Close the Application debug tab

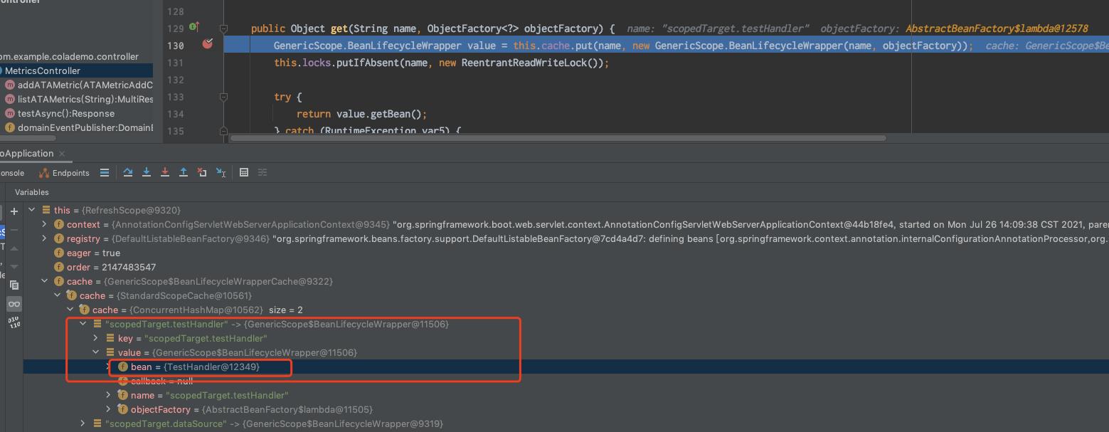pos(62,154)
